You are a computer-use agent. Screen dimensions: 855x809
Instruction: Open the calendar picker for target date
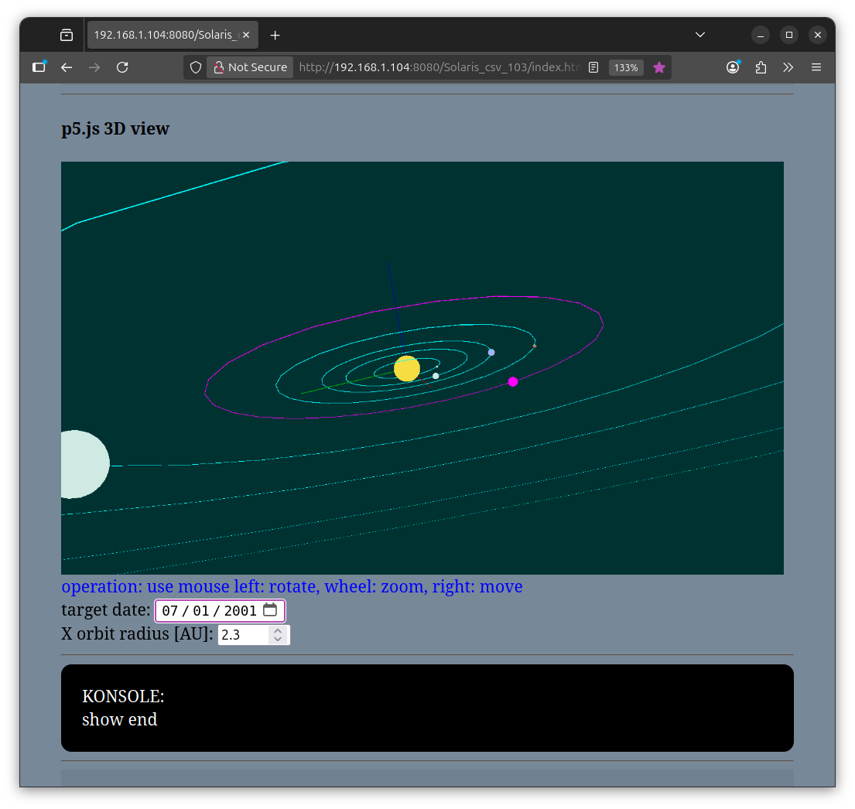(270, 610)
